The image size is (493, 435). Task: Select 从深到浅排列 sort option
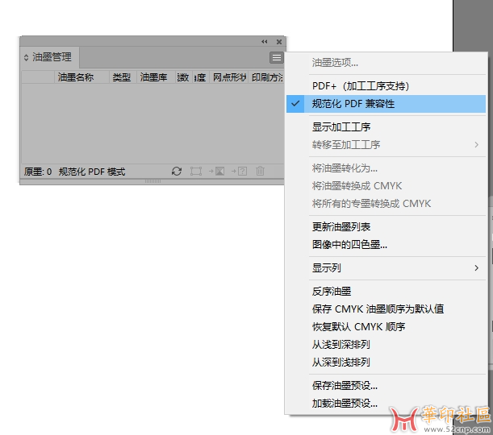pos(386,362)
